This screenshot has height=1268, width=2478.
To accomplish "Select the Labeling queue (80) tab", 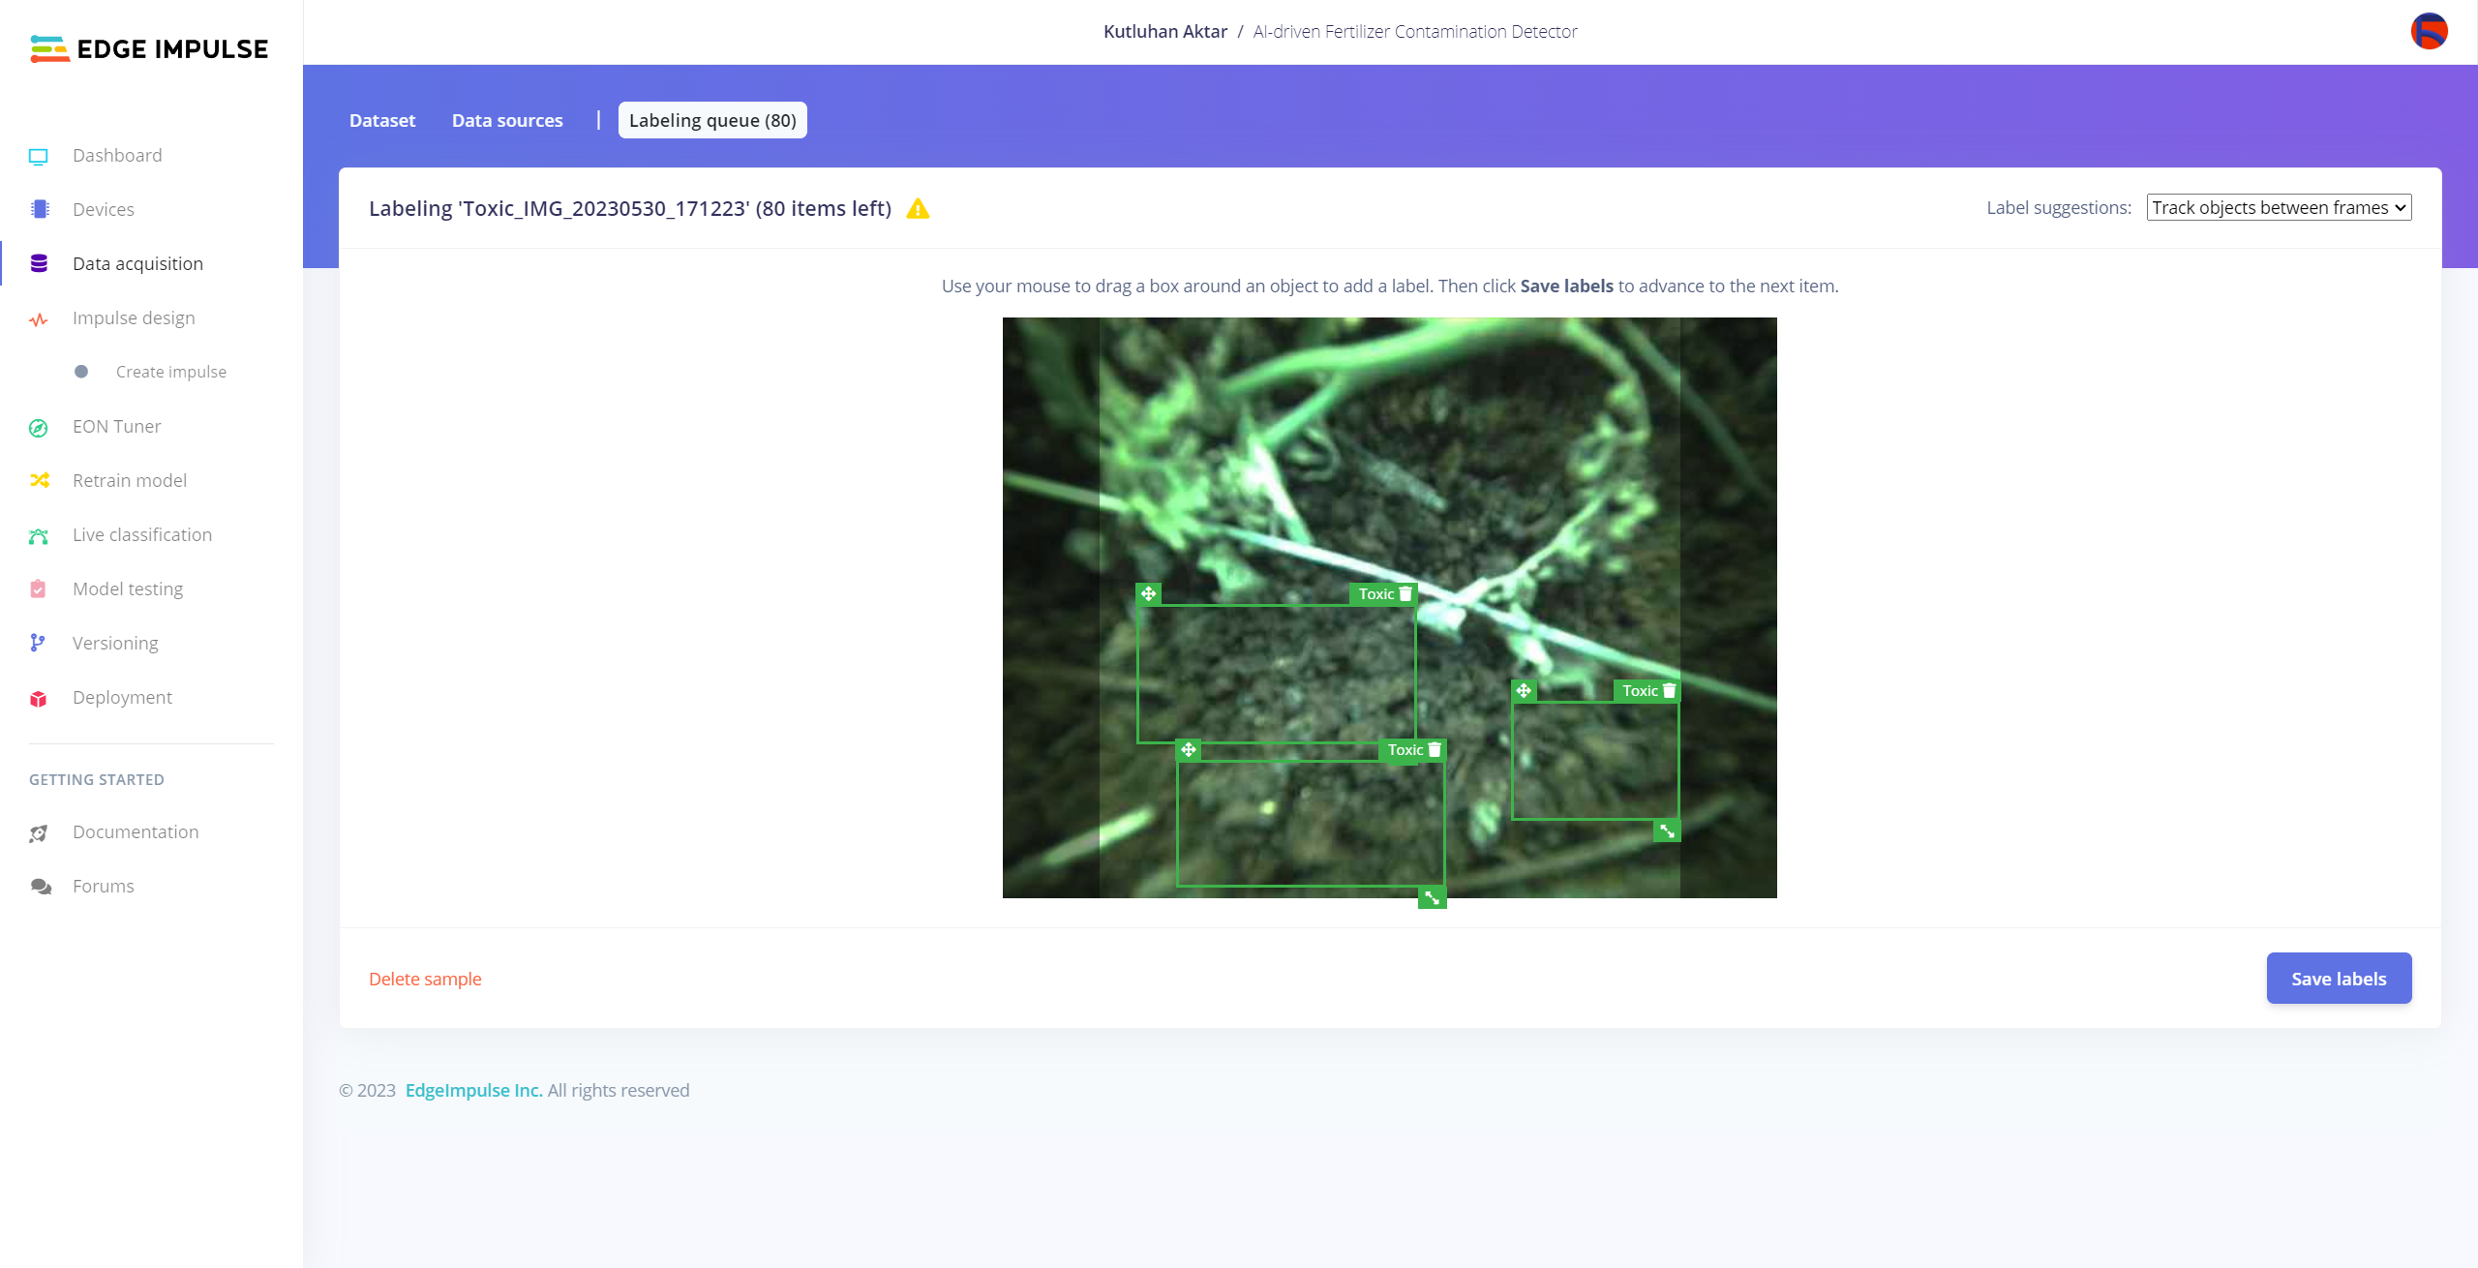I will (x=712, y=121).
